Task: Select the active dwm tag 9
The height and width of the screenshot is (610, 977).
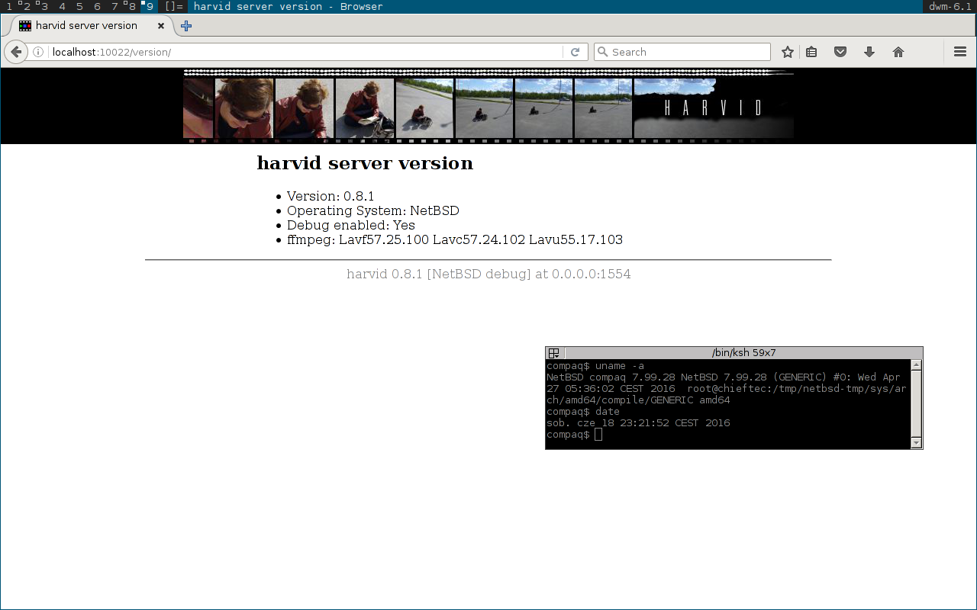Action: pyautogui.click(x=149, y=6)
